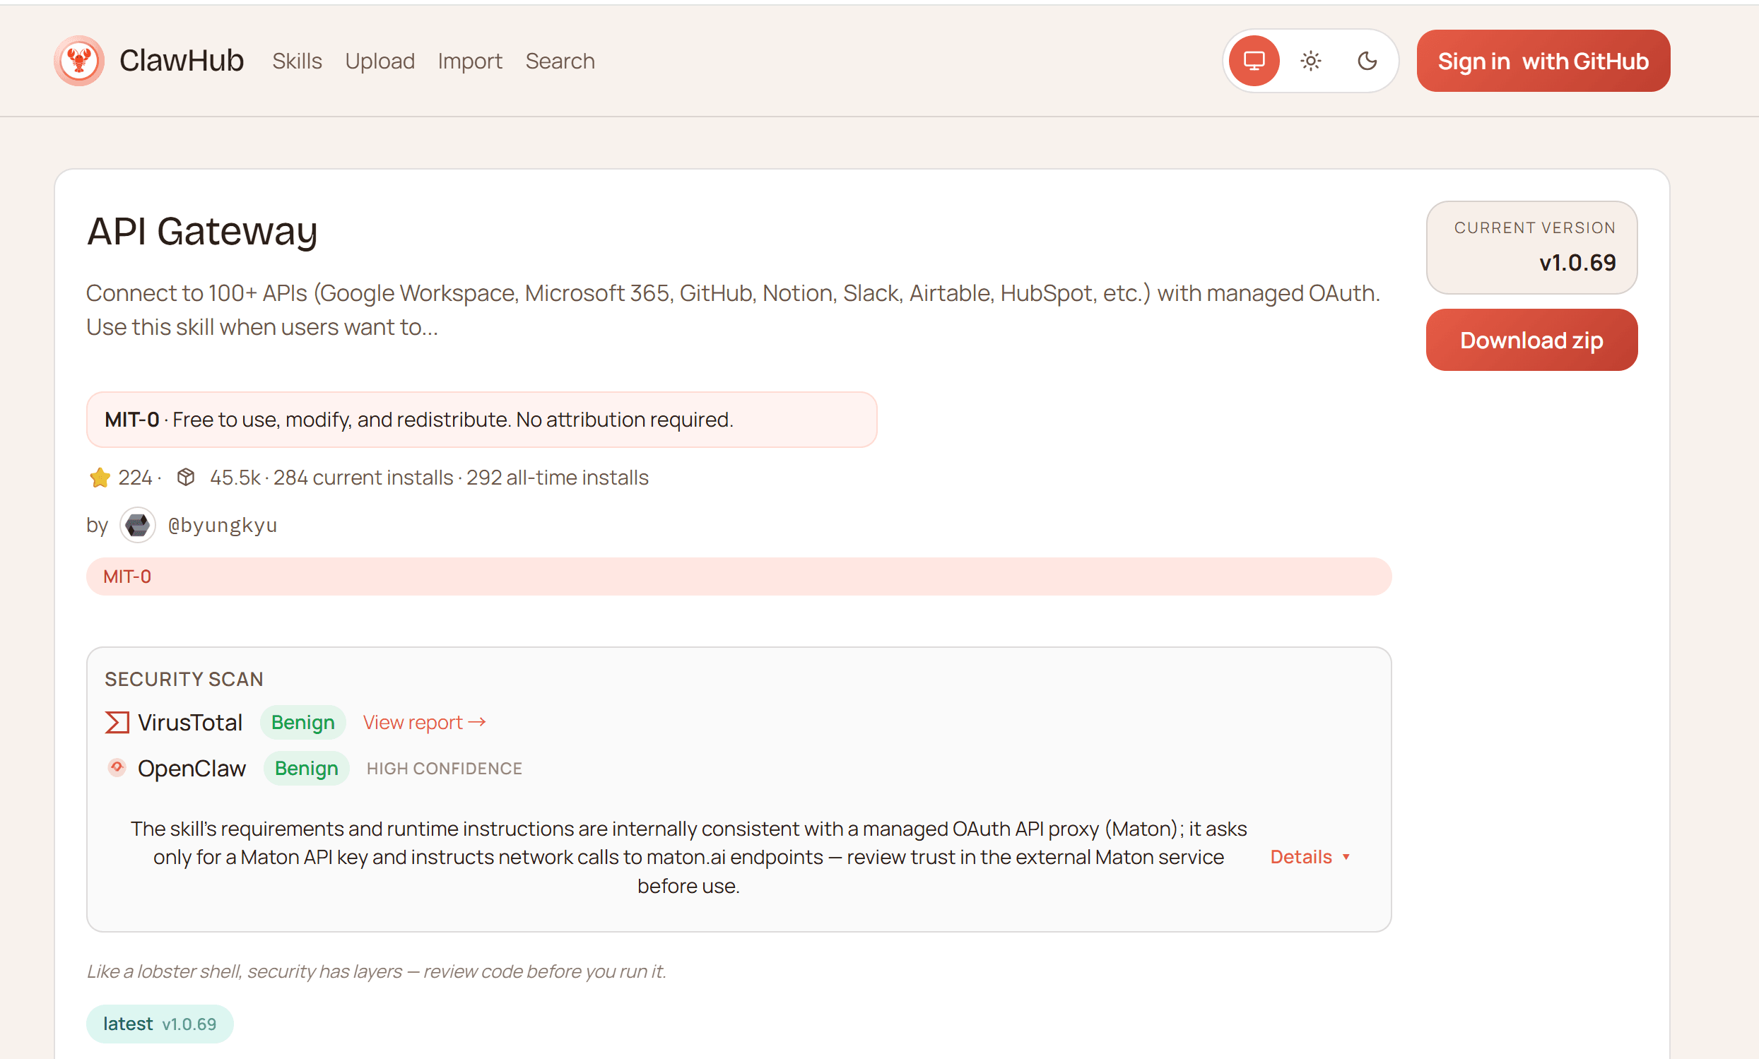
Task: Select the latest v1.0.69 version badge
Action: (159, 1023)
